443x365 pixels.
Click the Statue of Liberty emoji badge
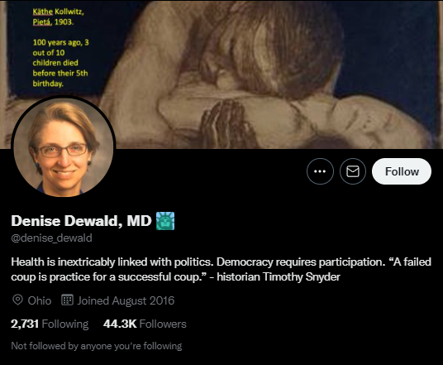pyautogui.click(x=165, y=221)
